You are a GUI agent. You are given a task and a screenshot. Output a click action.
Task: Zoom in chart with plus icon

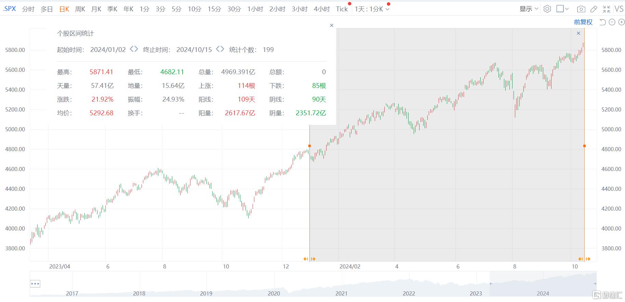[x=621, y=22]
